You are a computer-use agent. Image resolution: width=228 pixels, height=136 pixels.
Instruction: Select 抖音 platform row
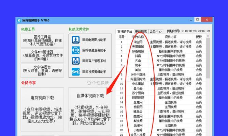(161, 56)
